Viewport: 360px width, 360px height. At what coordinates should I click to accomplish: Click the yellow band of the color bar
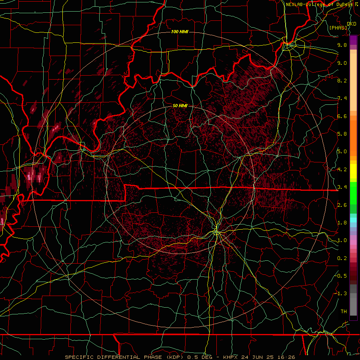click(353, 171)
